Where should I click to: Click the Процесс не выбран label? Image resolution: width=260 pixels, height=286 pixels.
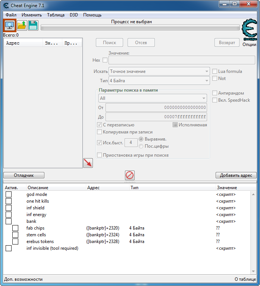[x=131, y=22]
